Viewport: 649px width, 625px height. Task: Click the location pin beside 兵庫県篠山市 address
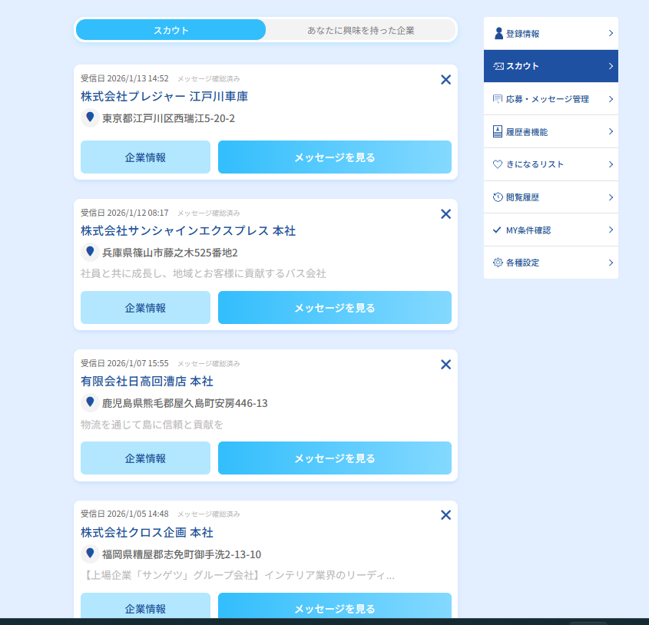coord(90,252)
